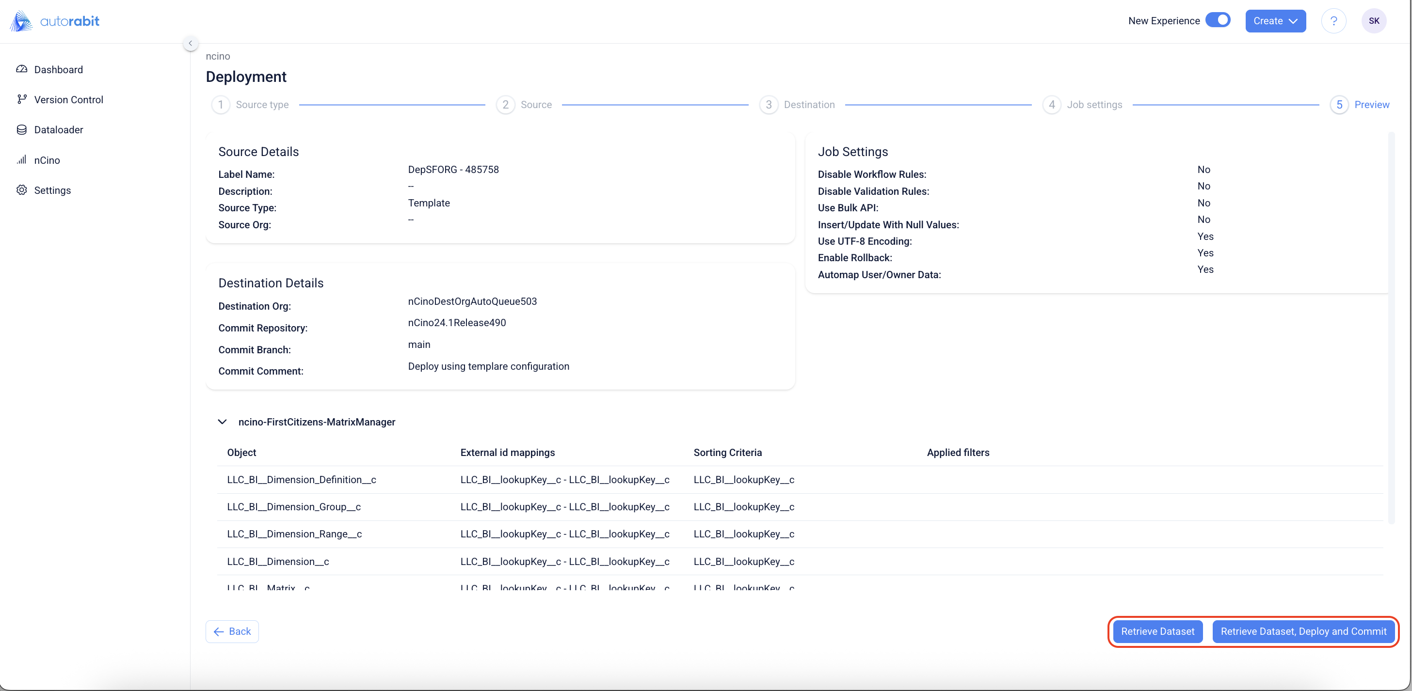This screenshot has width=1412, height=691.
Task: Click the autorabit logo
Action: (55, 21)
